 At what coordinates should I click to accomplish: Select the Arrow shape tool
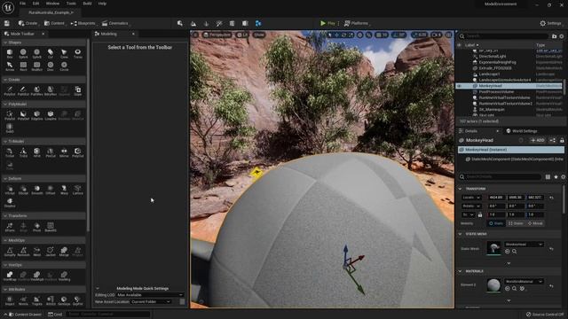point(10,66)
